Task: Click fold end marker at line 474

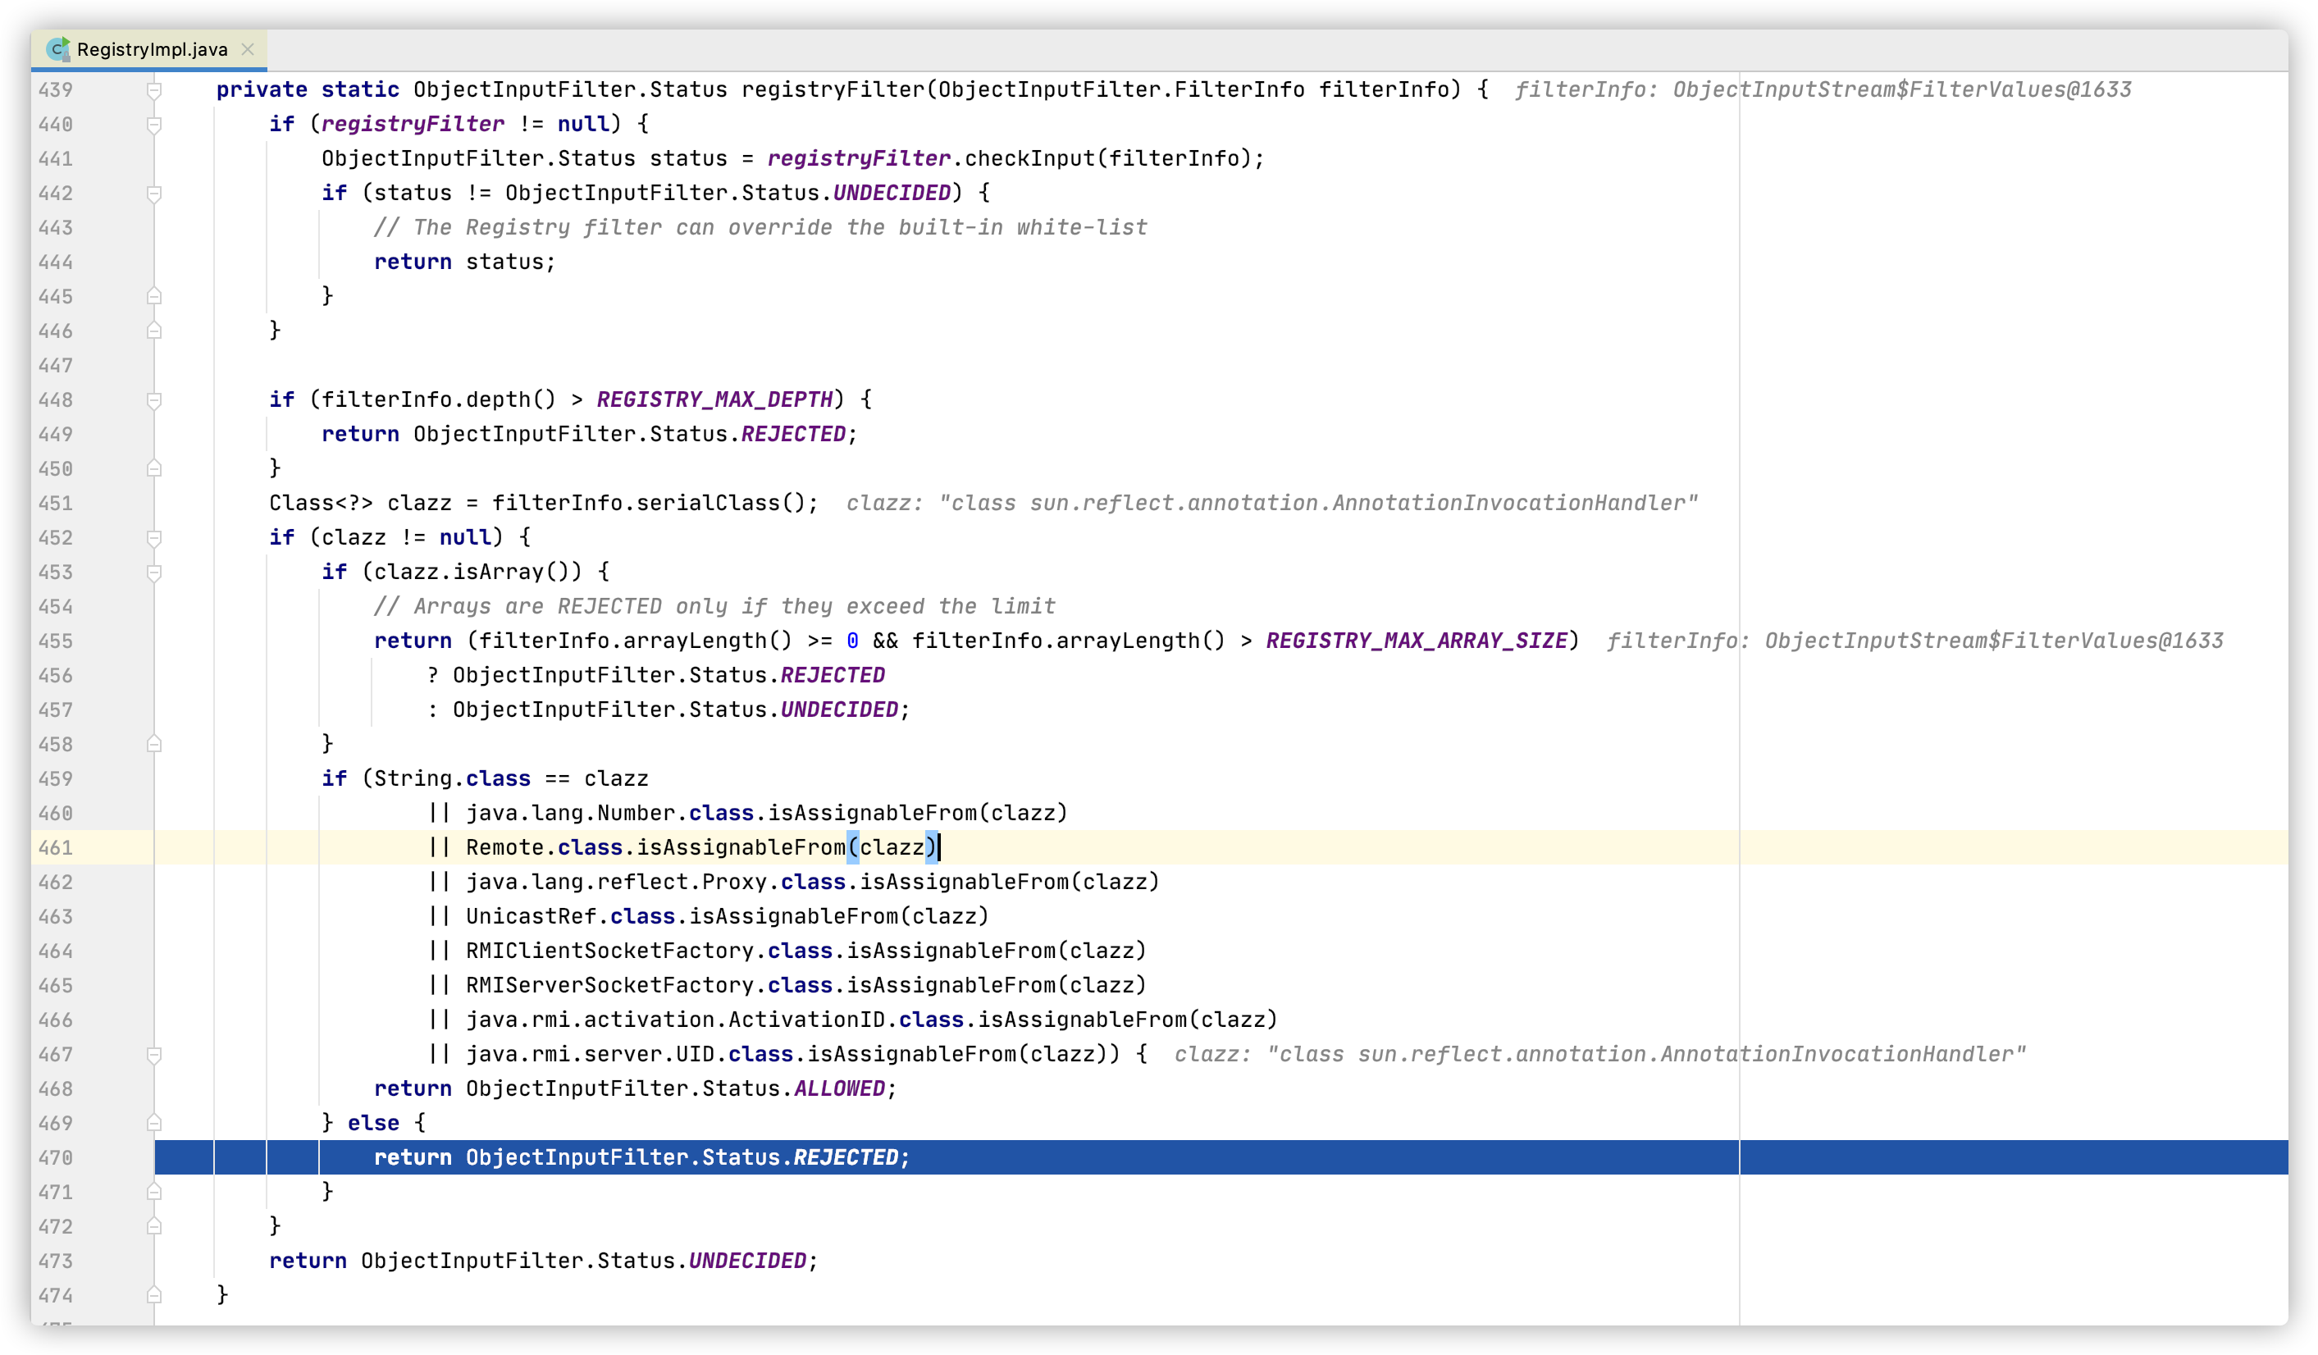Action: click(154, 1295)
